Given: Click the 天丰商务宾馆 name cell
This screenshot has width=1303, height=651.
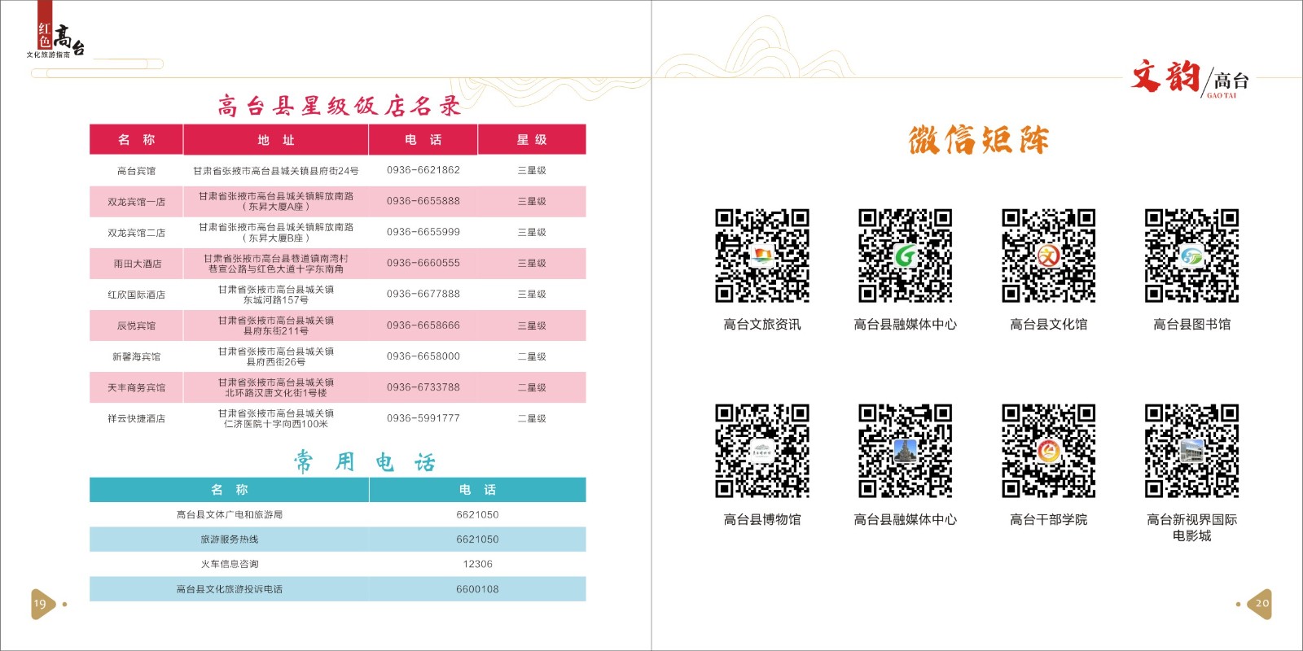Looking at the screenshot, I should tap(136, 387).
